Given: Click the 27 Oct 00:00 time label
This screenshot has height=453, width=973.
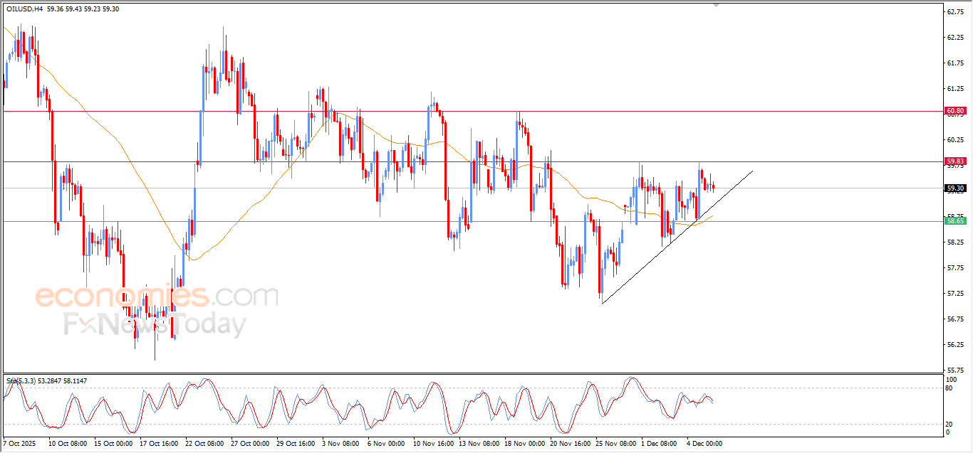Looking at the screenshot, I should click(251, 443).
